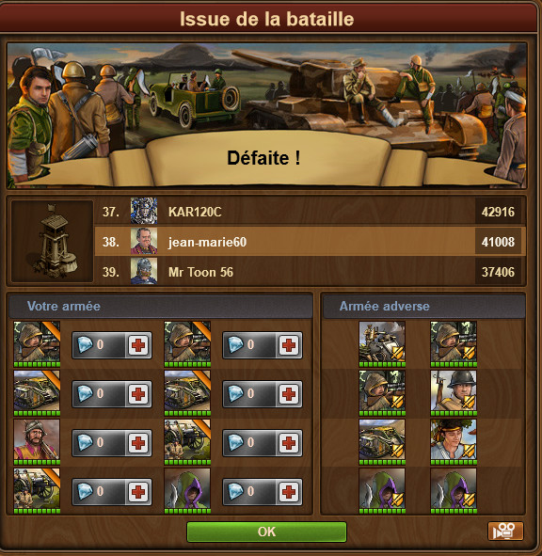Click the watchtower icon beside the rankings
542x556 pixels.
tap(52, 241)
